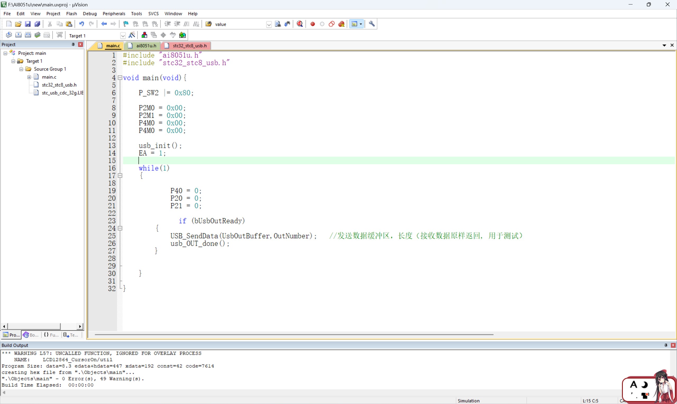677x404 pixels.
Task: Undo the last edit
Action: (81, 24)
